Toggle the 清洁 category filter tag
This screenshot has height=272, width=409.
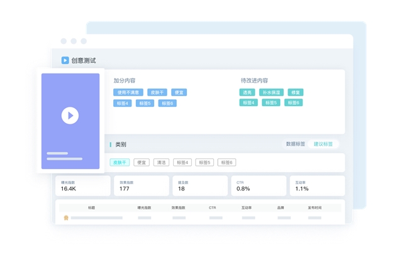[162, 163]
